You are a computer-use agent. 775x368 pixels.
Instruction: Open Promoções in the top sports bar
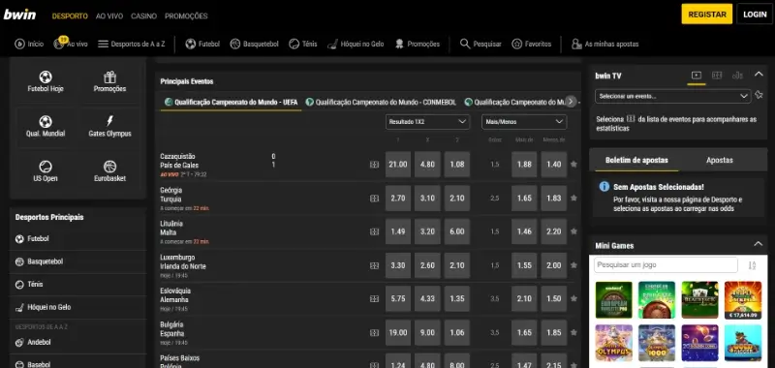(x=418, y=44)
